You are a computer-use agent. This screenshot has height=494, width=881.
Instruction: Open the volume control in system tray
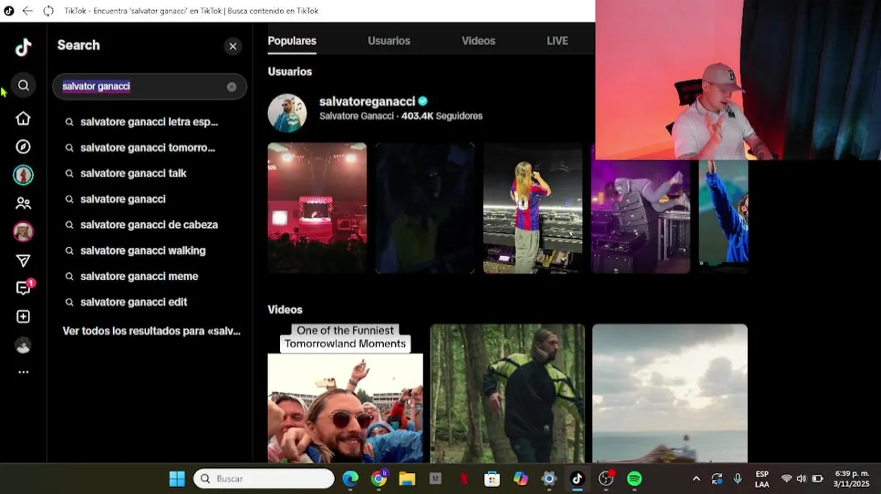[x=801, y=479]
